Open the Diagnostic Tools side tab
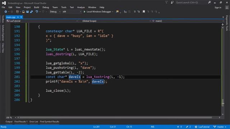Image resolution: width=230 pixels, height=129 pixels. (227, 23)
